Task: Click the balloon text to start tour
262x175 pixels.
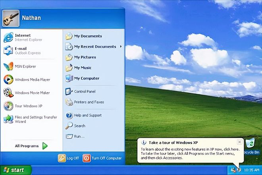Action: click(190, 154)
